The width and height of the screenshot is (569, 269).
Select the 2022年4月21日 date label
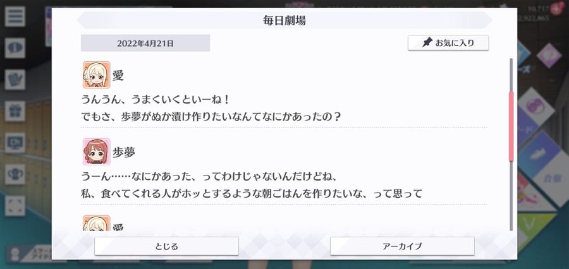point(145,43)
